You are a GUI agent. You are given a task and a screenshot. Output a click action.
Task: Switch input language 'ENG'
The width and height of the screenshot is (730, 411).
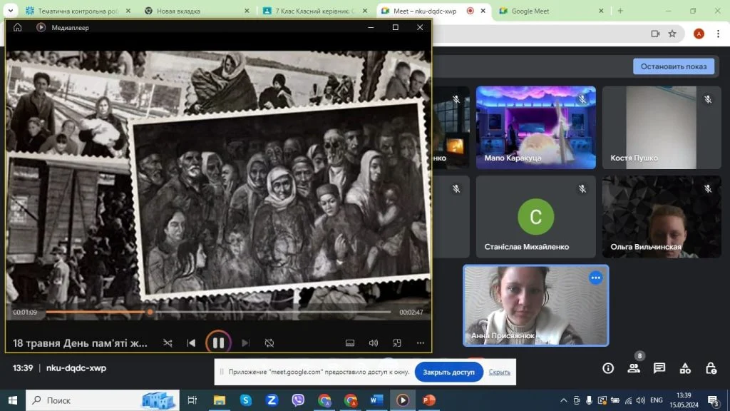[x=657, y=400]
